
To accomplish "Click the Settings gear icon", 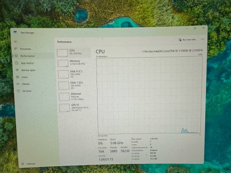I will coord(23,164).
